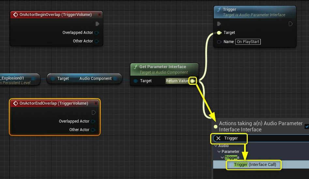The width and height of the screenshot is (309, 179).
Task: Click Target input pin on Audio Component getter
Action: point(53,79)
